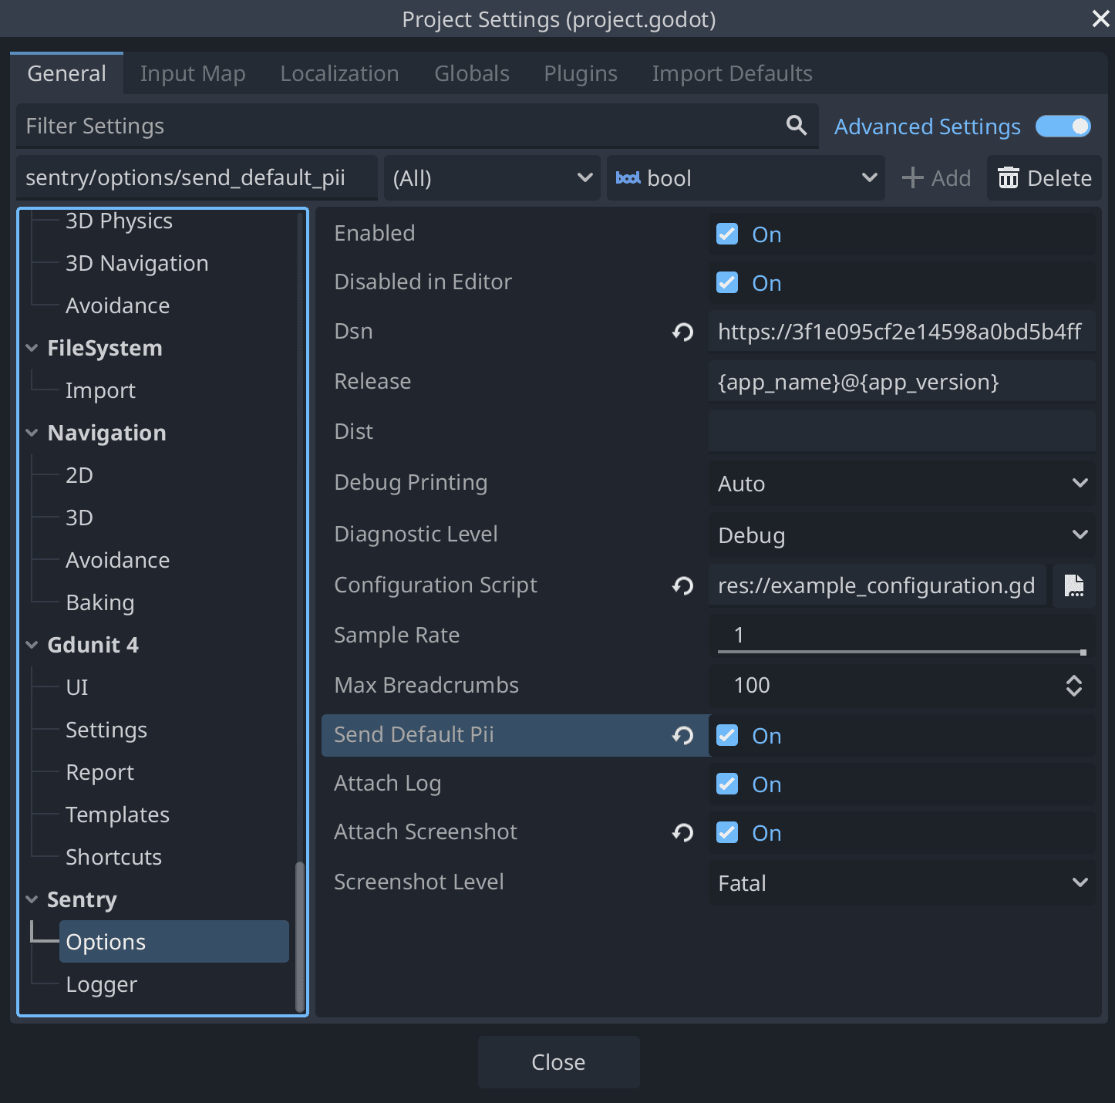Reset the Dsn setting to default
The height and width of the screenshot is (1103, 1115).
click(682, 332)
